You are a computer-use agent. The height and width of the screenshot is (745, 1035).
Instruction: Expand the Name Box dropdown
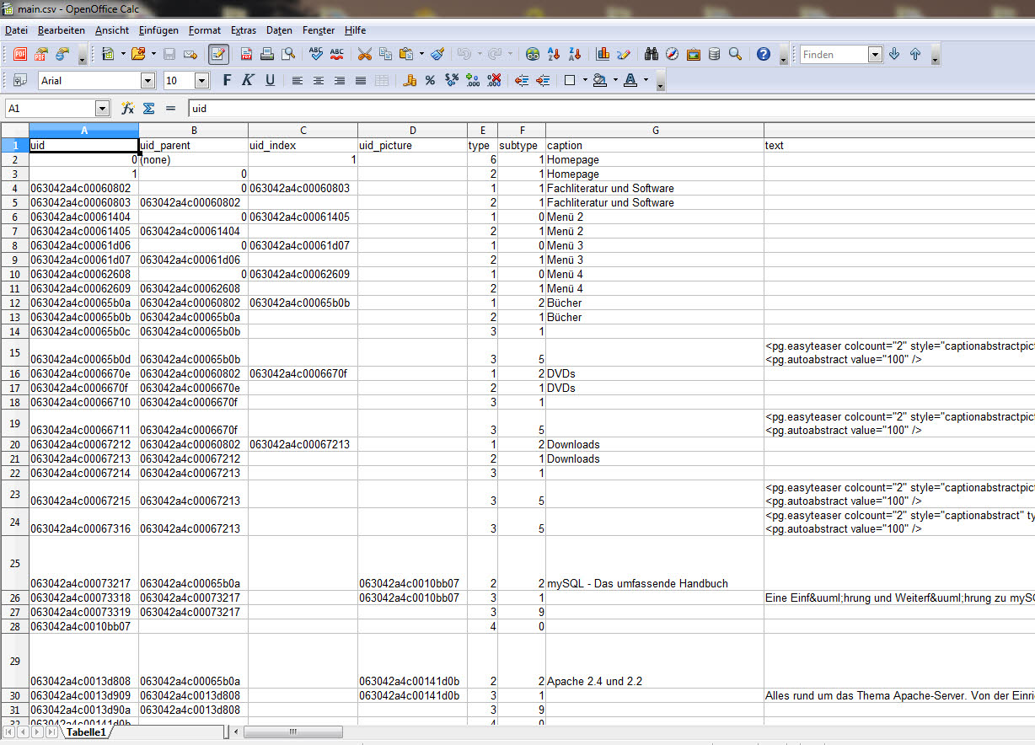point(103,109)
